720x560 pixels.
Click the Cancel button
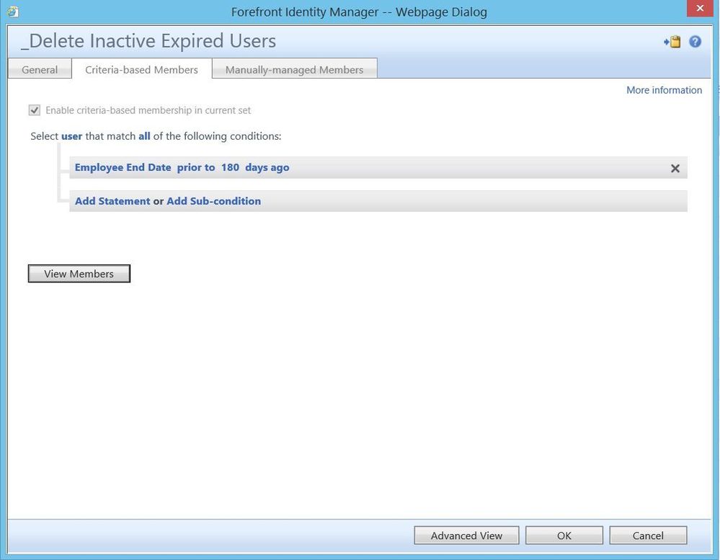[648, 535]
